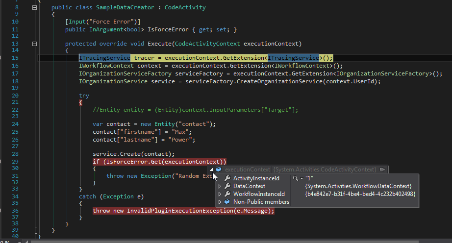
Task: Collapse the executionContext datatip tree
Action: (211, 170)
